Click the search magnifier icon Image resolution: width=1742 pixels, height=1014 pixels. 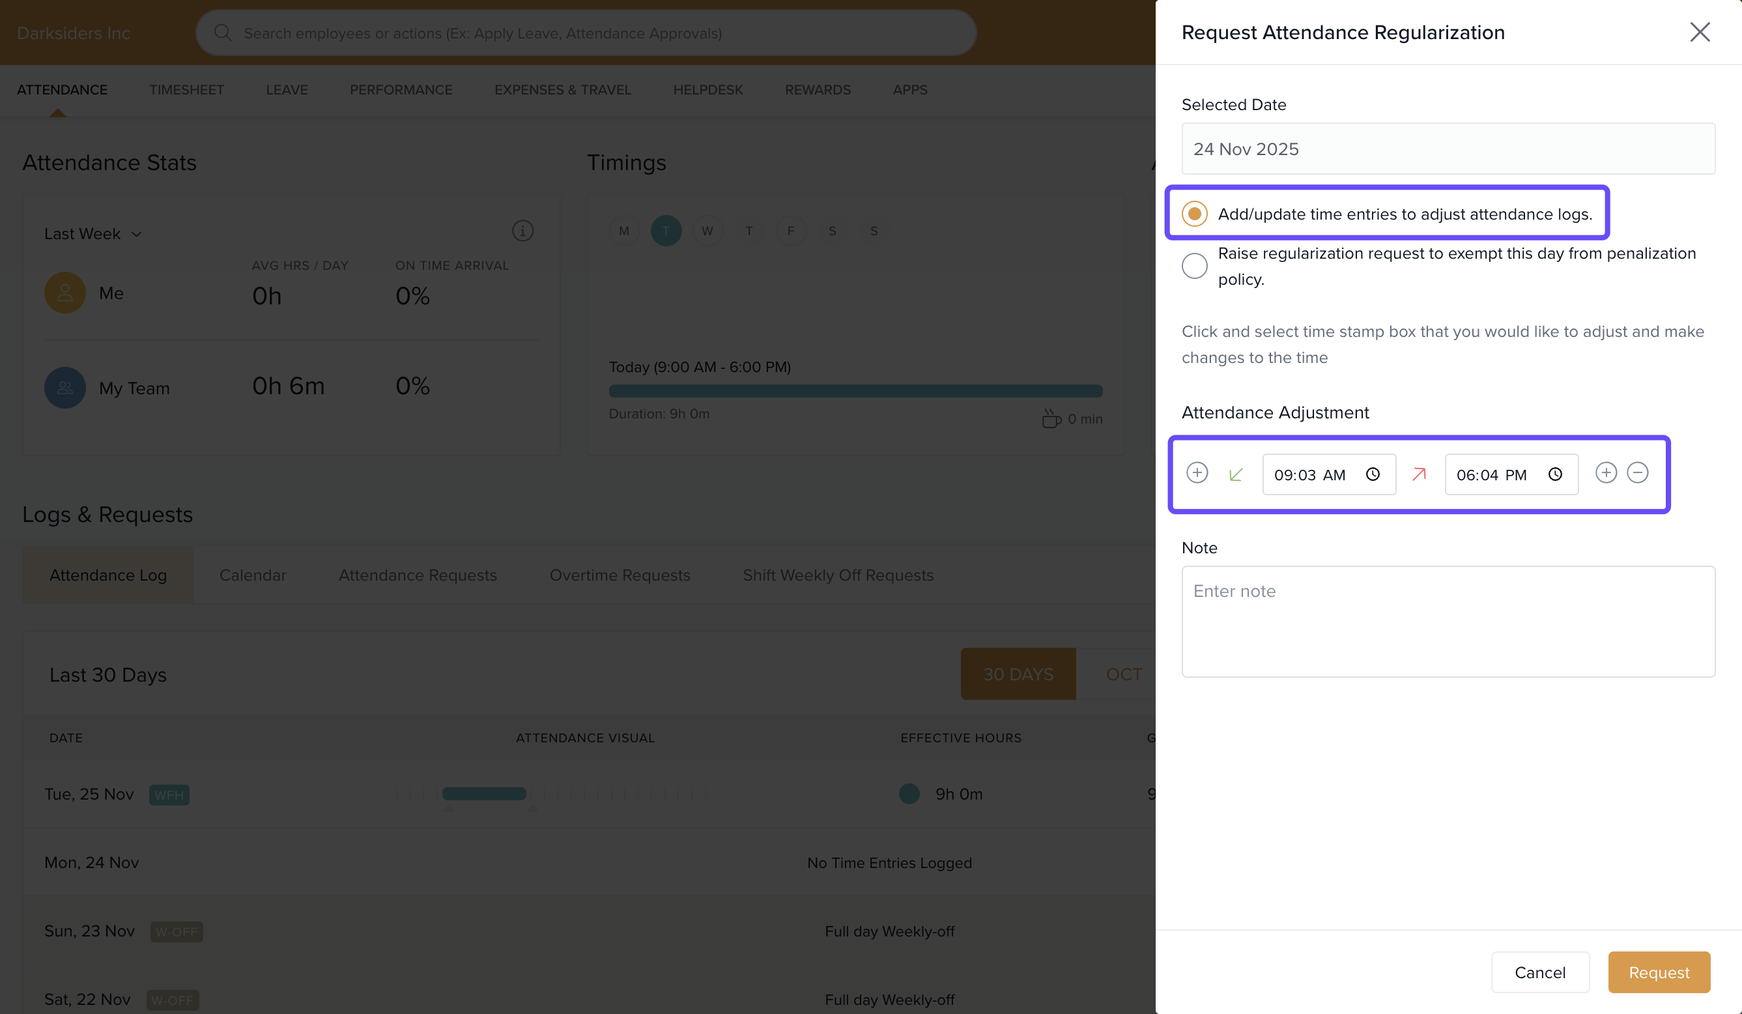coord(223,33)
